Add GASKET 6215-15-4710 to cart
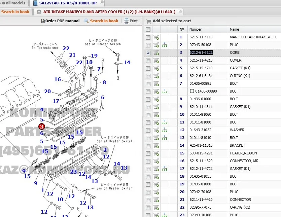Viewport: 281px width, 217px height. point(156,68)
